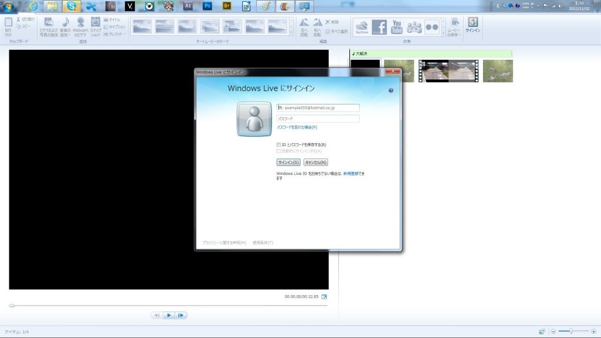The width and height of the screenshot is (601, 338).
Task: Click the Cut (切り取り) scissors button
Action: coord(25,19)
